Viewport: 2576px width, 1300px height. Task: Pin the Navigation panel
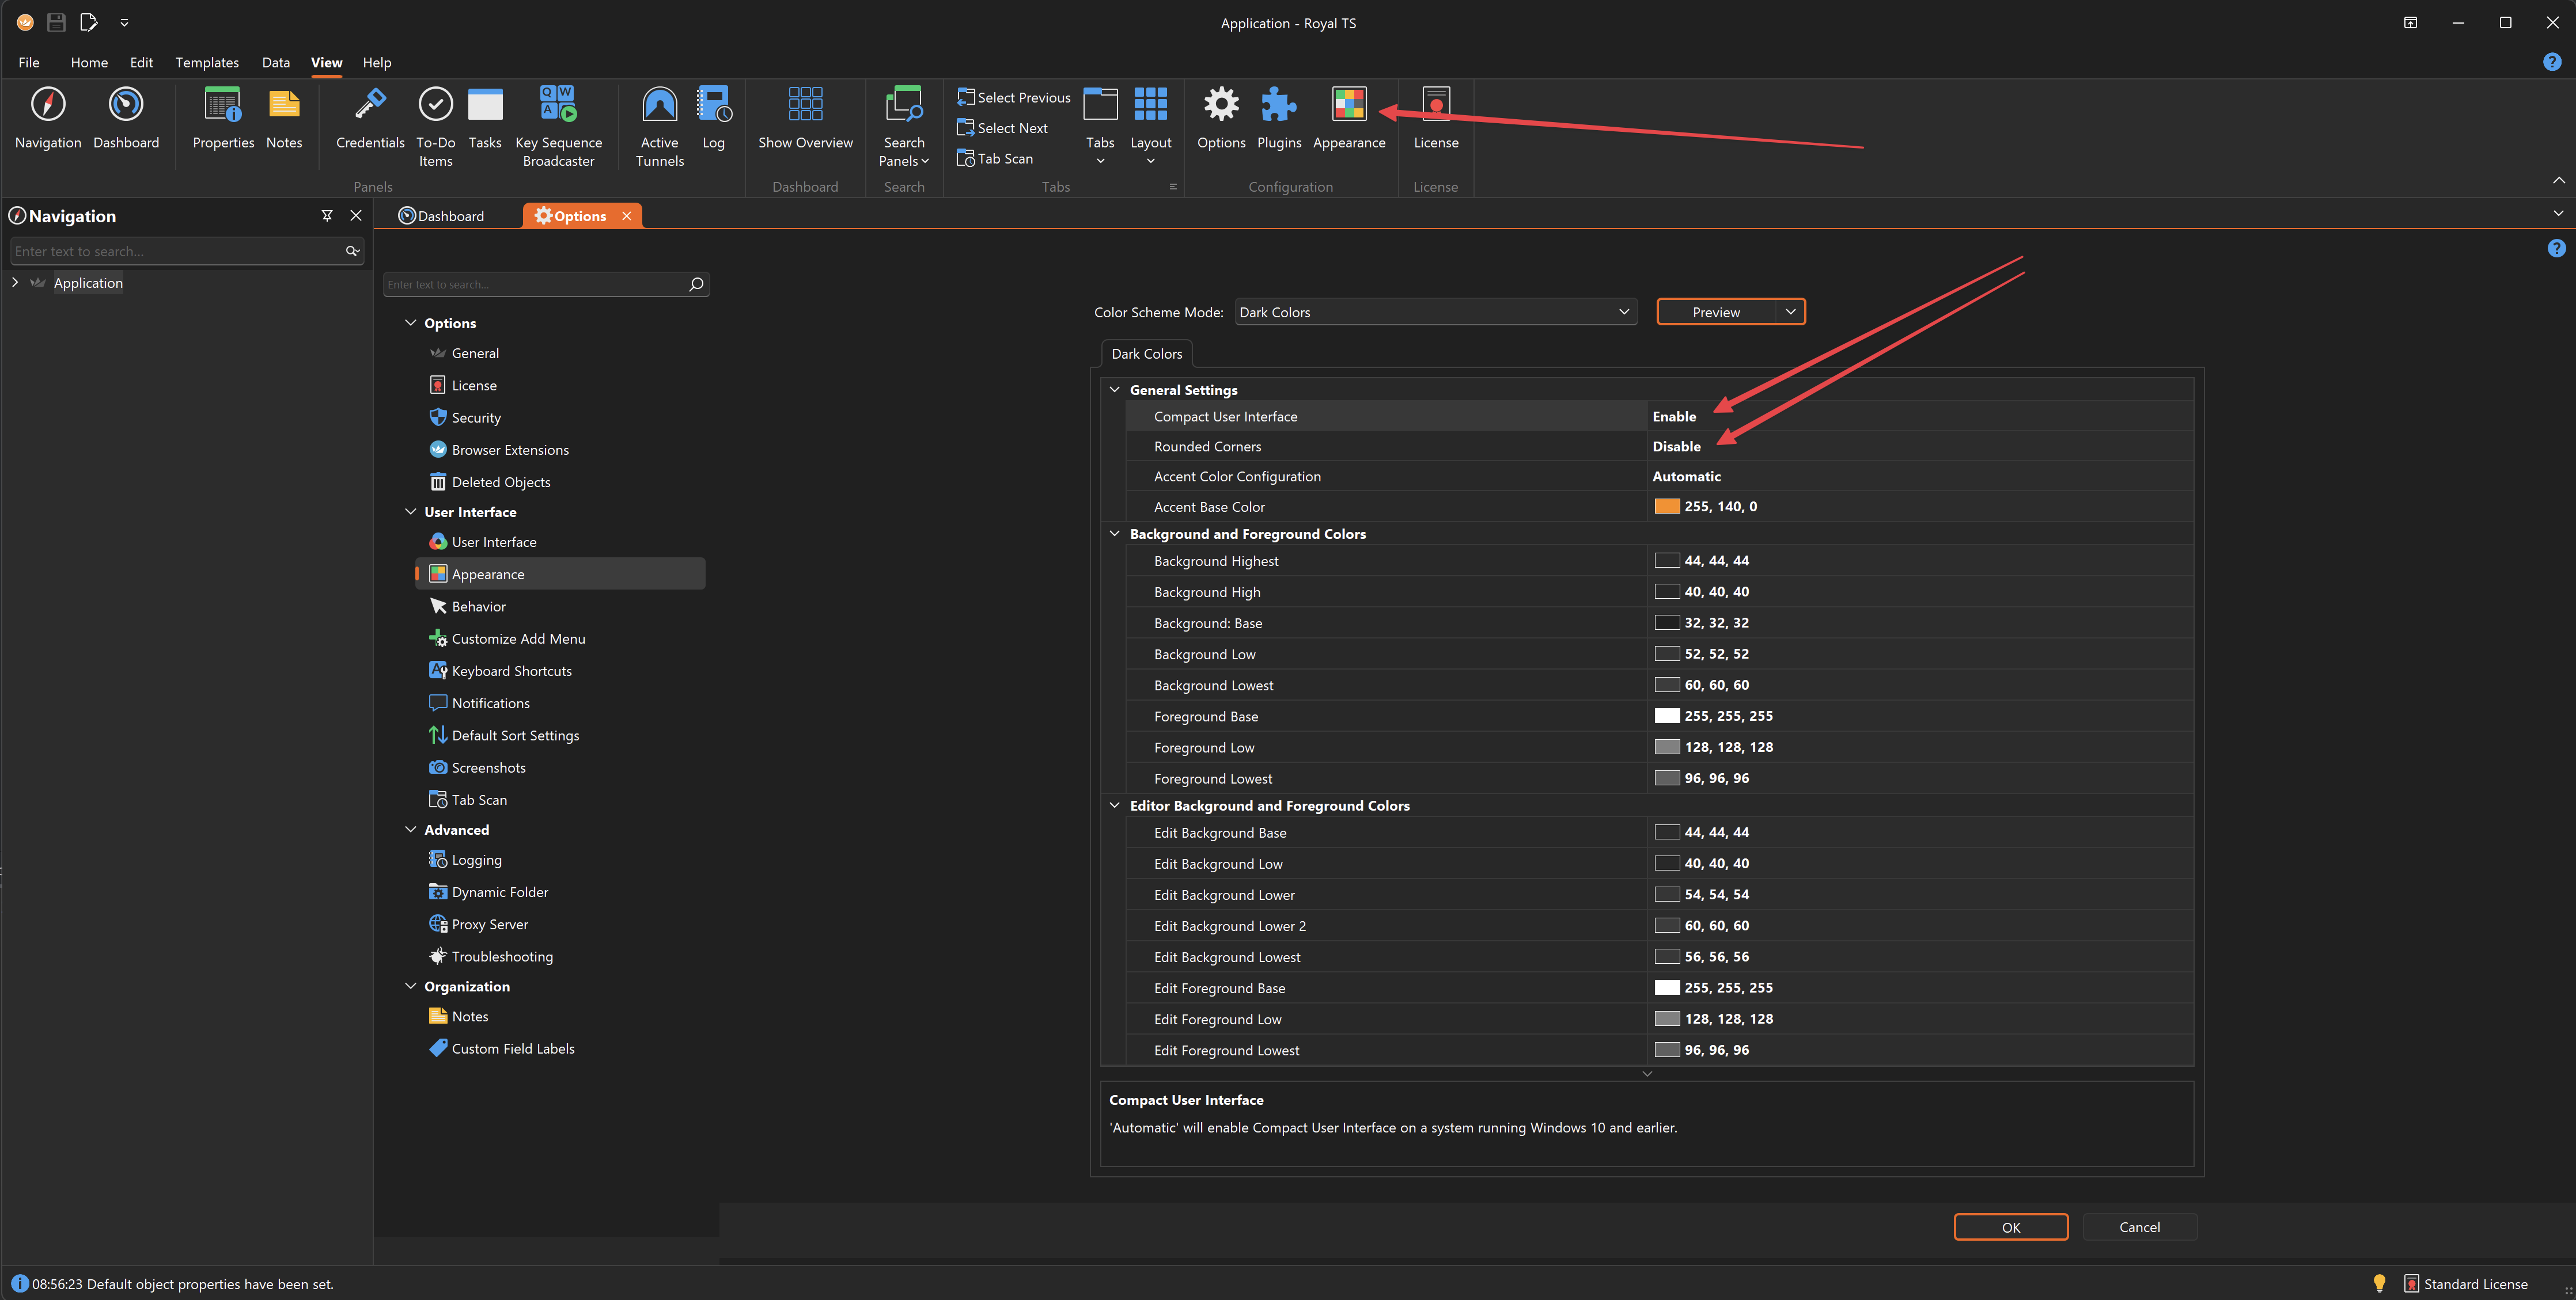[x=326, y=216]
